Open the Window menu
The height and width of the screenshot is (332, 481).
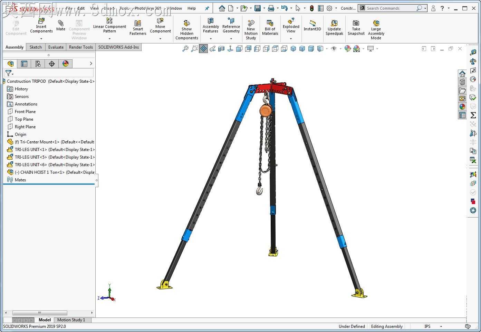(x=174, y=8)
